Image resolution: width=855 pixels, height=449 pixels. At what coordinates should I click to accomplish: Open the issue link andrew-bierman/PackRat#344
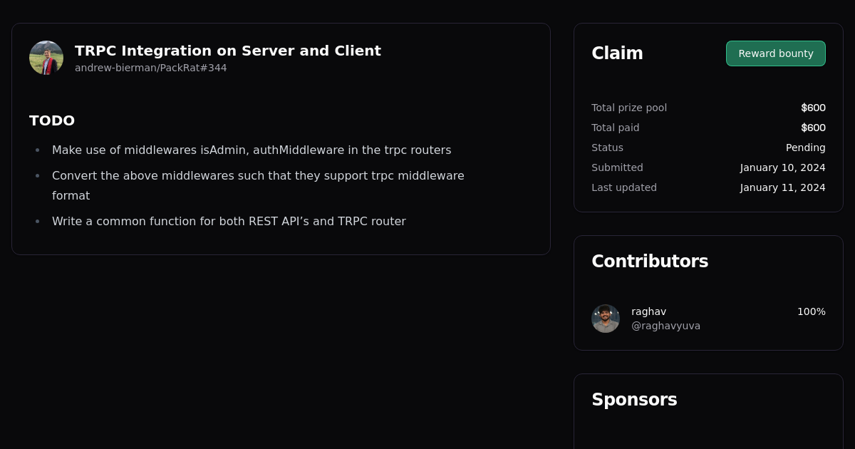tap(150, 68)
